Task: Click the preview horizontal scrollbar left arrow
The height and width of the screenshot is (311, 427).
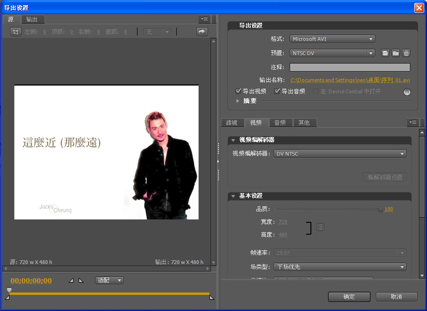Action: (x=5, y=268)
